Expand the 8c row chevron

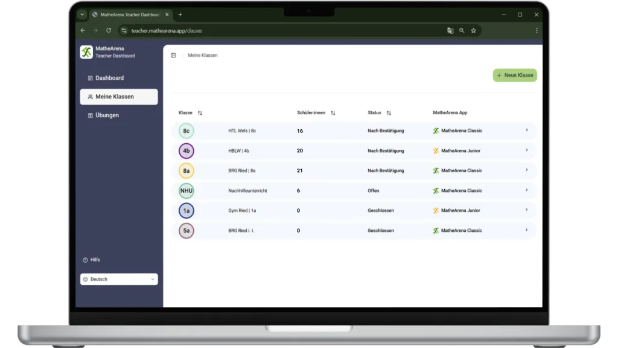click(526, 130)
